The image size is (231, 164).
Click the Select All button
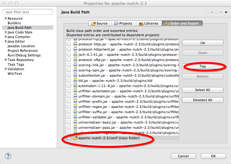(203, 90)
